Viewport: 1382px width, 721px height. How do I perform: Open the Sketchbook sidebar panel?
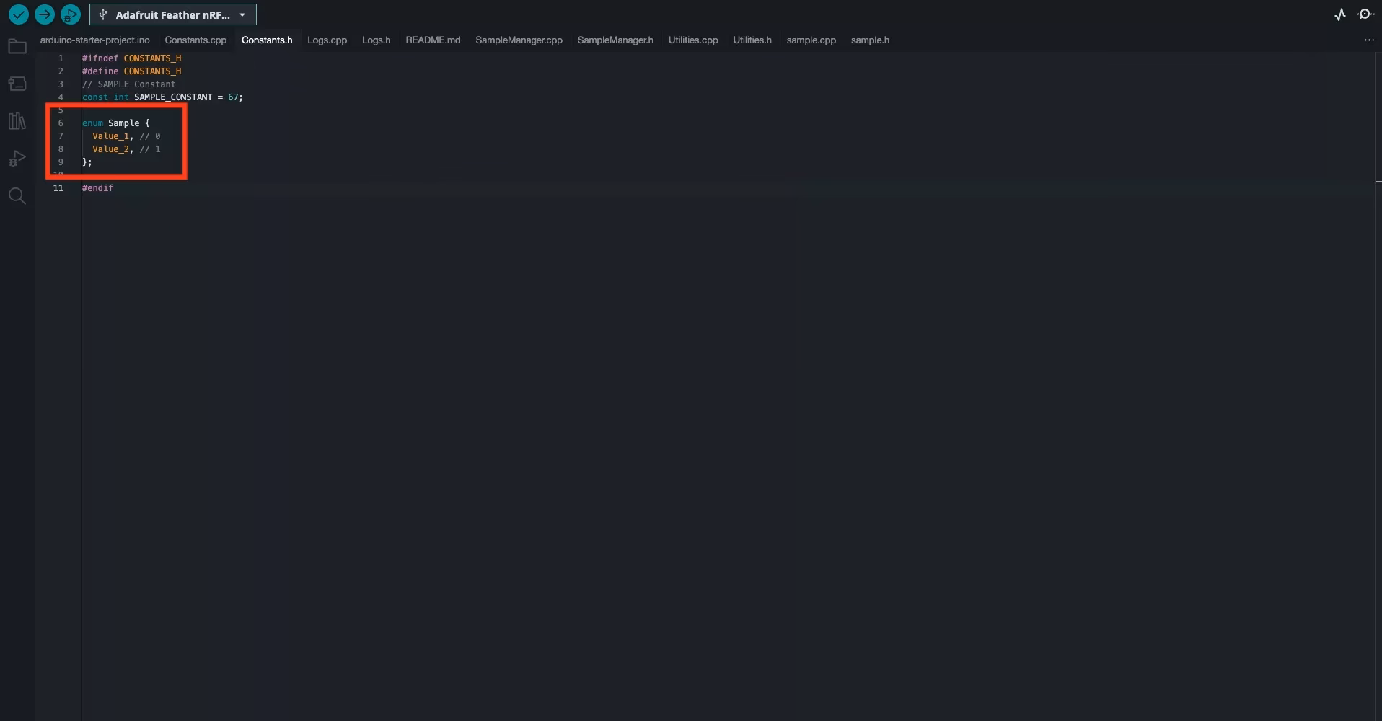(16, 46)
